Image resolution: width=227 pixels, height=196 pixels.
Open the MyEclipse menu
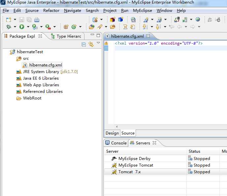click(x=143, y=11)
